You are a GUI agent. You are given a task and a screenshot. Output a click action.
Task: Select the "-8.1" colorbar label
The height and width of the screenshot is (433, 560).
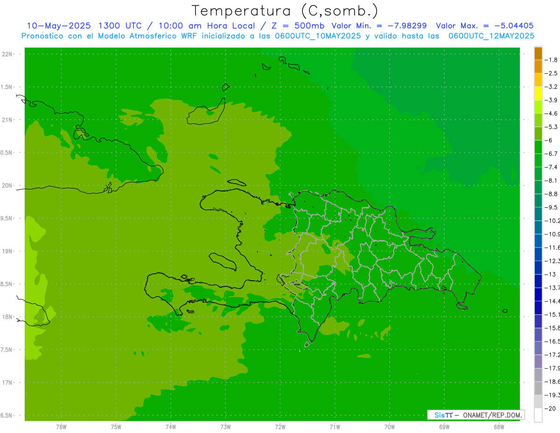[x=552, y=180]
